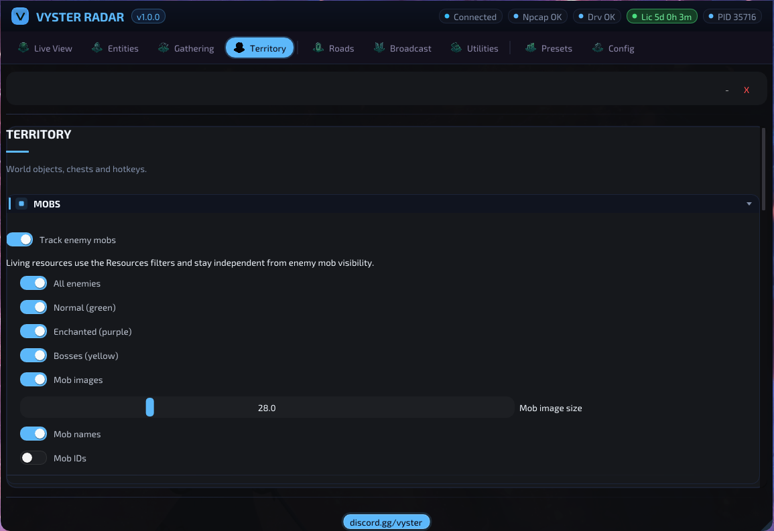Click the TERRITORY heading text
This screenshot has width=774, height=531.
tap(38, 134)
